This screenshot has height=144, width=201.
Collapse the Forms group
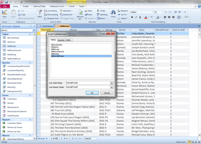(30, 95)
